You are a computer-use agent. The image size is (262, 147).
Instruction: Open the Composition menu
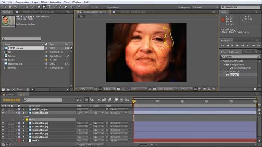(23, 2)
